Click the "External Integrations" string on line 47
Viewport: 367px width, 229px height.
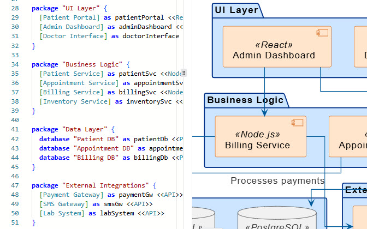point(105,185)
